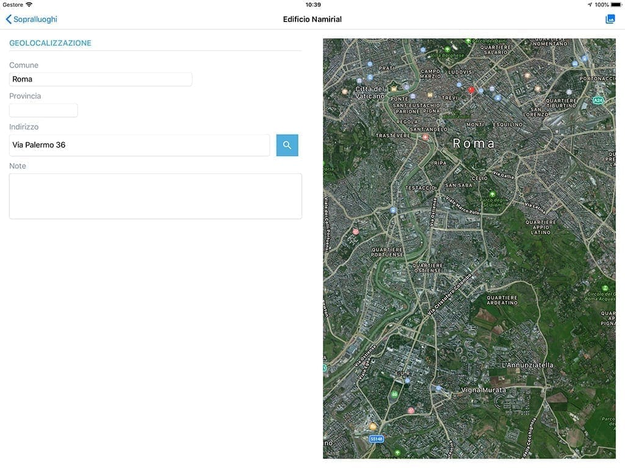Click inside the Note text area

(x=155, y=195)
